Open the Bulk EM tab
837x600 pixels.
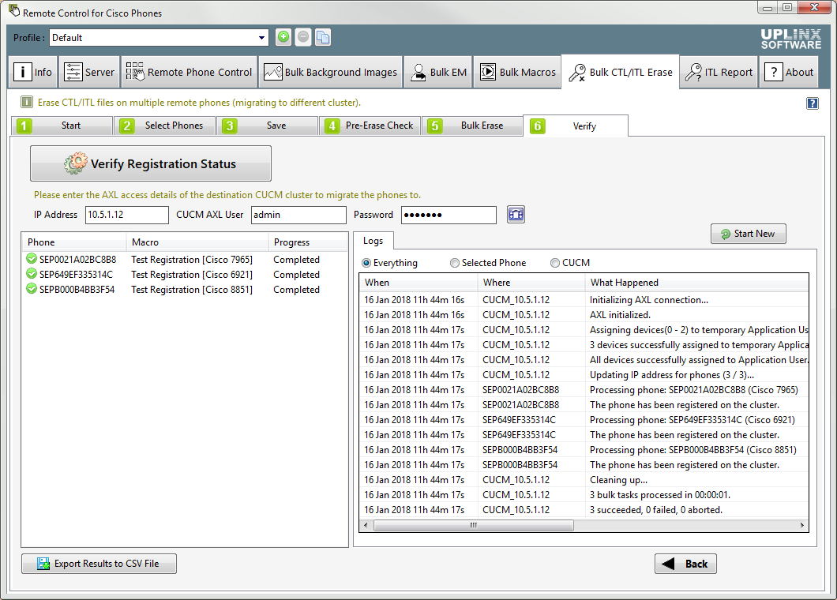pos(437,72)
